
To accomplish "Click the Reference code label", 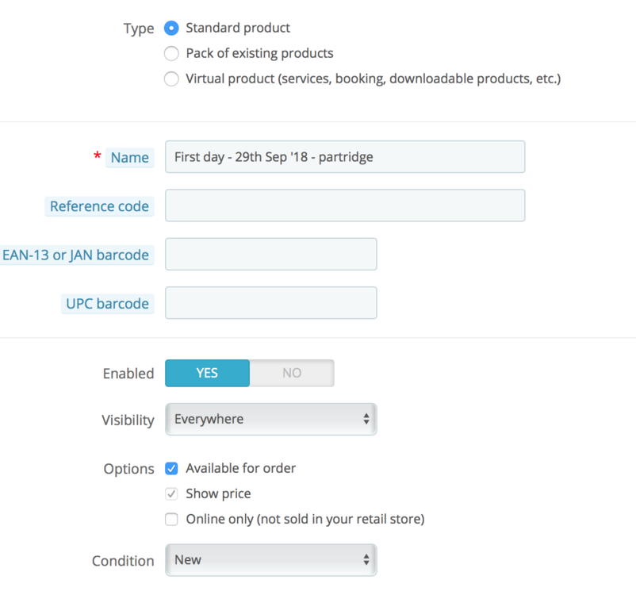I will click(99, 205).
